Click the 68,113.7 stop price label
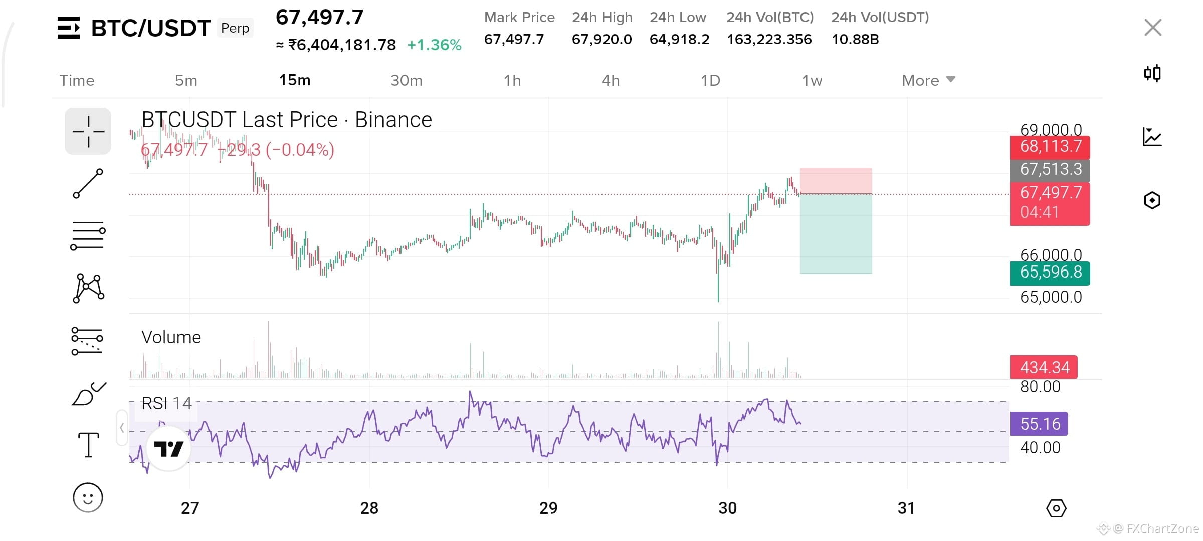 (x=1050, y=147)
